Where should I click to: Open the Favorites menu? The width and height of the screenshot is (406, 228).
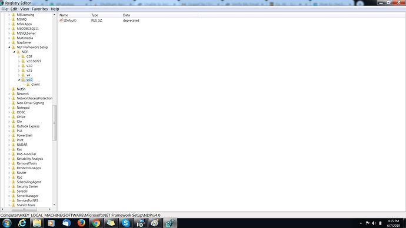tap(39, 9)
